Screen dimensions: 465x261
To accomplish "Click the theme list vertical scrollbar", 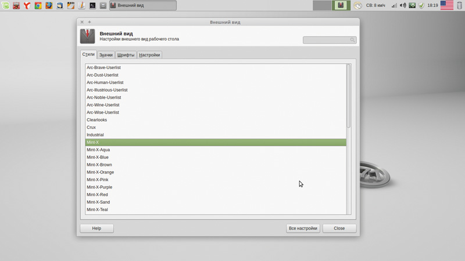I will pyautogui.click(x=349, y=96).
